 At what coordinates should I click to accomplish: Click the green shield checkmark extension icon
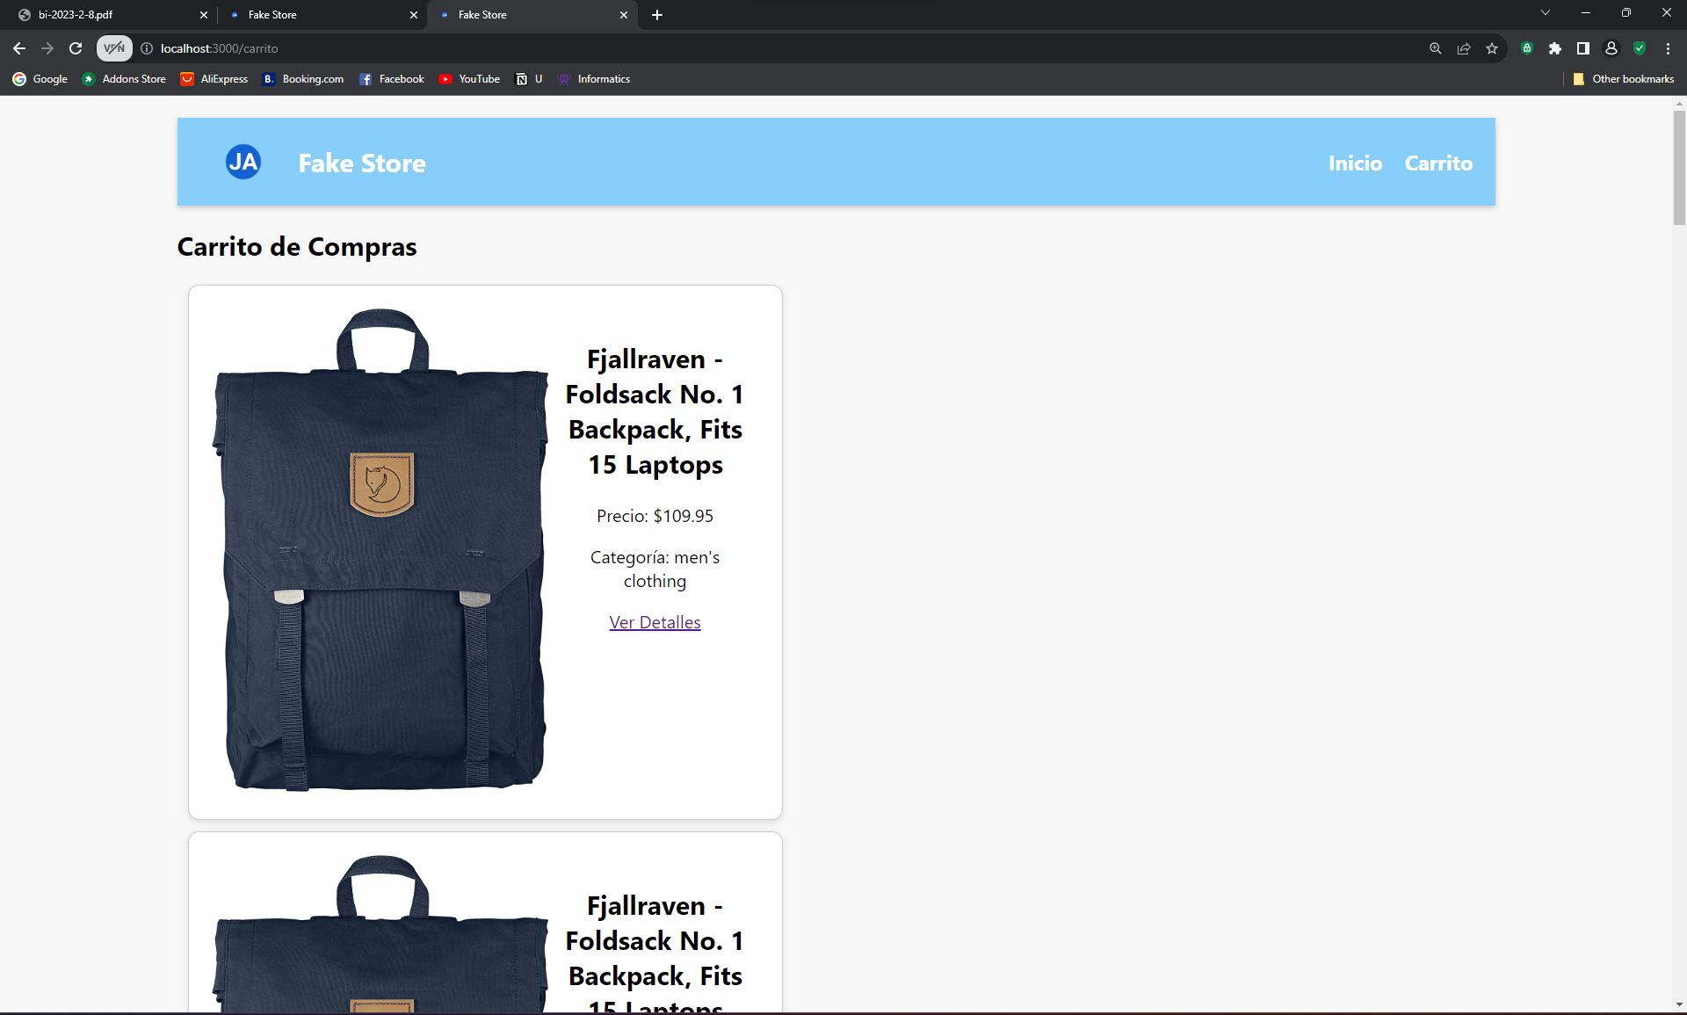(1640, 48)
